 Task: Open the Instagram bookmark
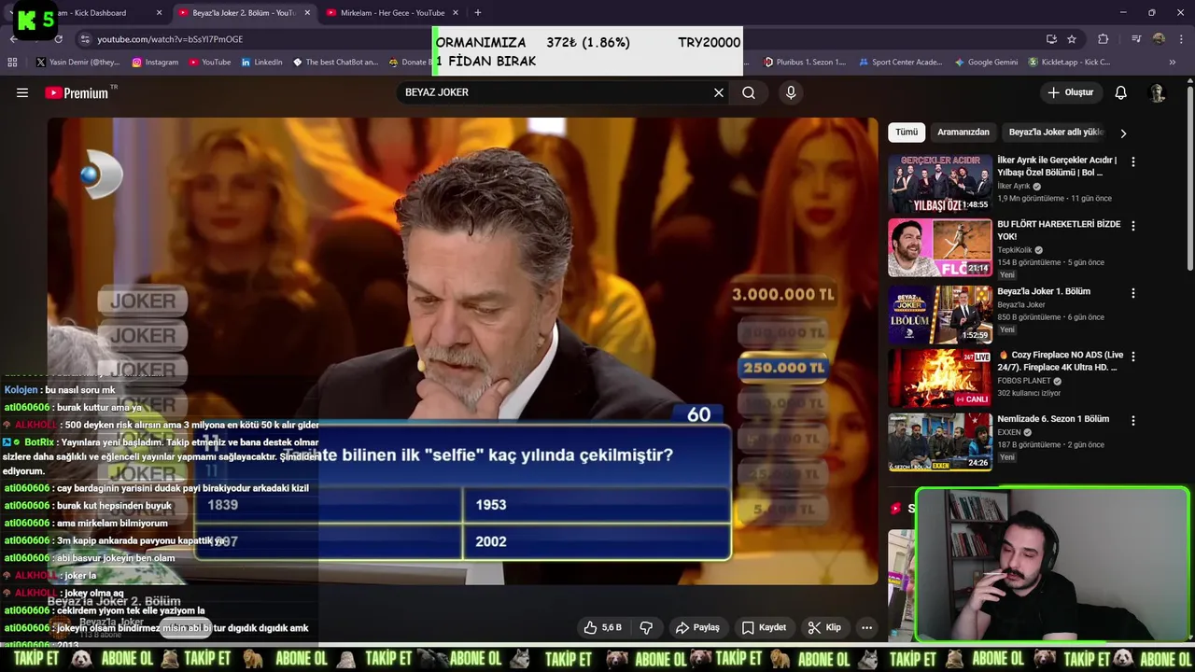(155, 63)
